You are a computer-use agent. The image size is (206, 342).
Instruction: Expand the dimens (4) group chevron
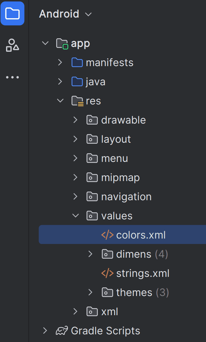pyautogui.click(x=90, y=254)
